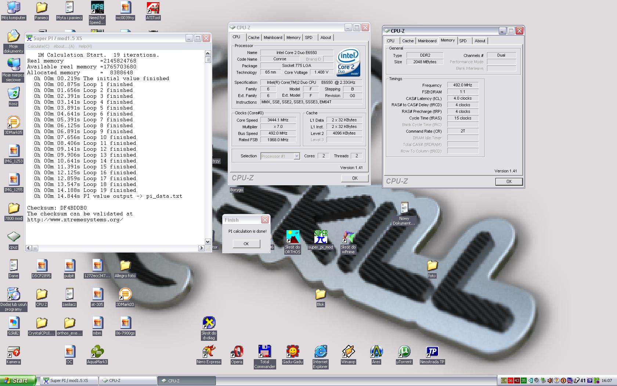617x386 pixels.
Task: Switch to About tab in CPU window
Action: pyautogui.click(x=325, y=37)
